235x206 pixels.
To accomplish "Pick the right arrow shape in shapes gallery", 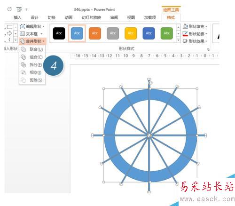I will pyautogui.click(x=9, y=33).
